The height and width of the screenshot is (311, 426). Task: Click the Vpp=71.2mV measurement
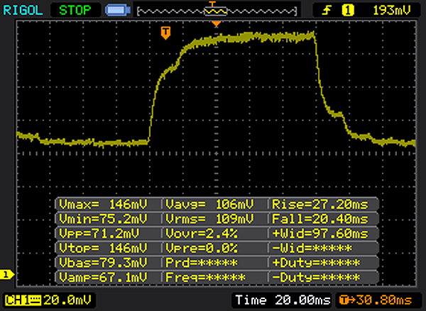pyautogui.click(x=99, y=233)
